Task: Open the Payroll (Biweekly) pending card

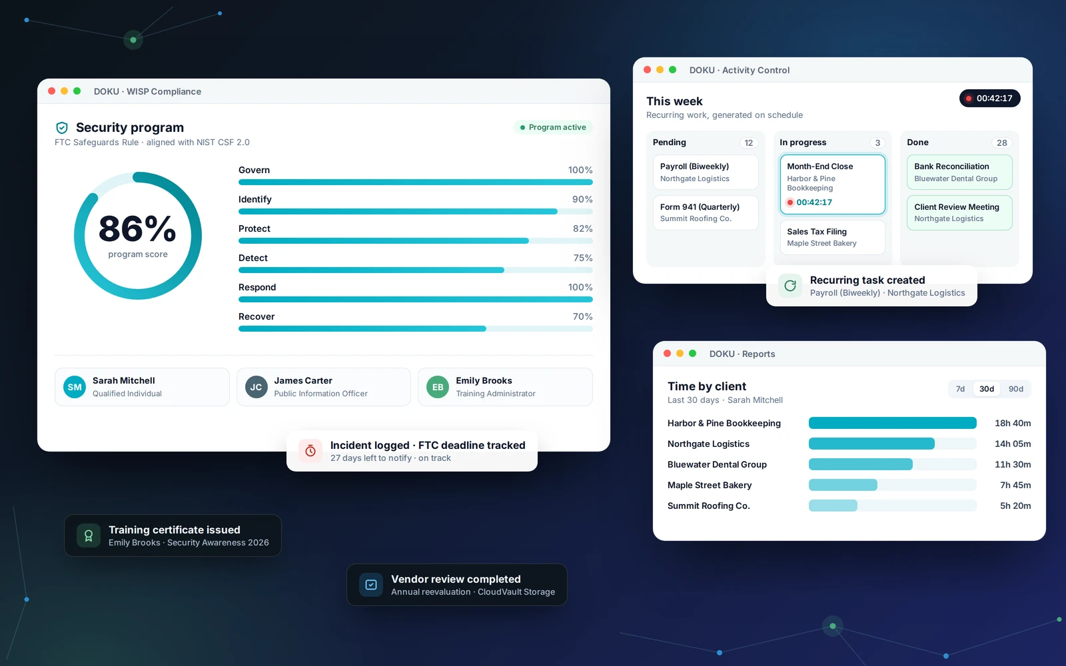Action: 706,172
